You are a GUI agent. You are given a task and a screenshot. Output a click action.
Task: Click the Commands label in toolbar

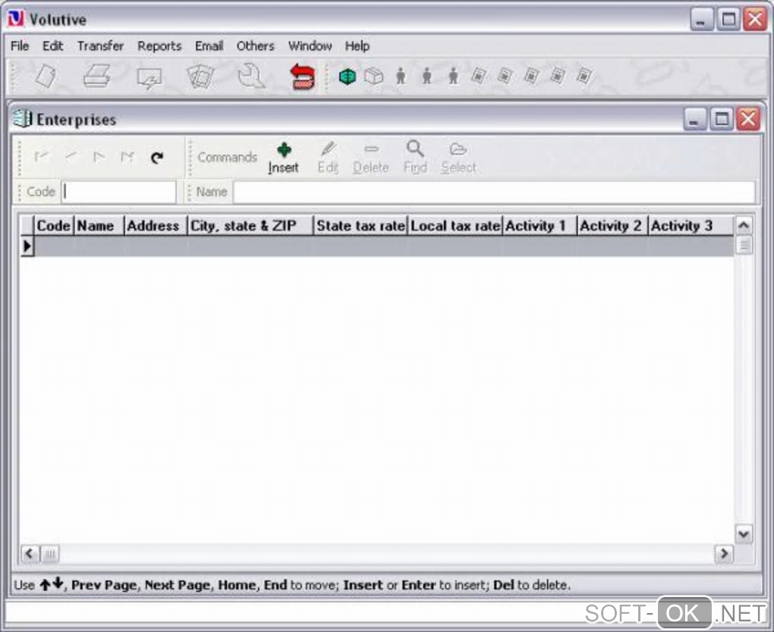227,157
